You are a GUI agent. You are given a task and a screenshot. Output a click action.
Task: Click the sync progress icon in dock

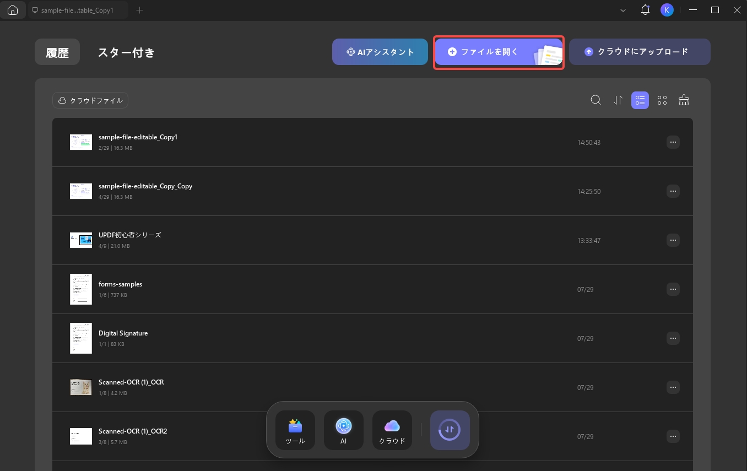pyautogui.click(x=450, y=430)
